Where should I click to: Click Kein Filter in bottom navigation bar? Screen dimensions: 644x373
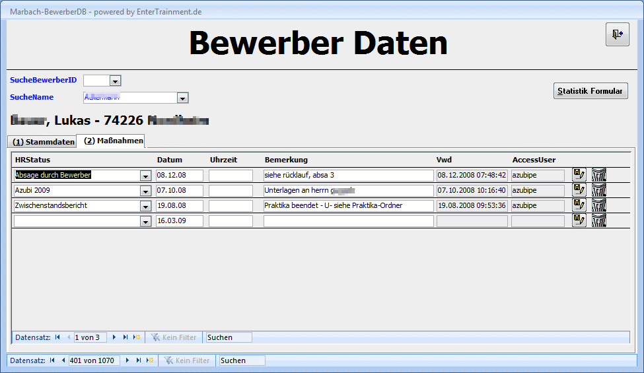[x=187, y=360]
